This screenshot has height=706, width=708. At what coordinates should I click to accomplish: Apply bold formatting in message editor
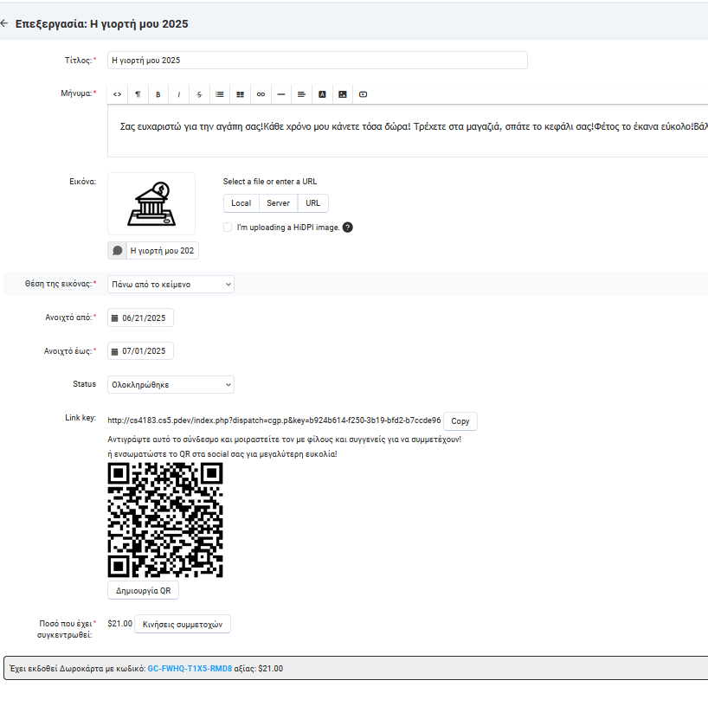(158, 94)
